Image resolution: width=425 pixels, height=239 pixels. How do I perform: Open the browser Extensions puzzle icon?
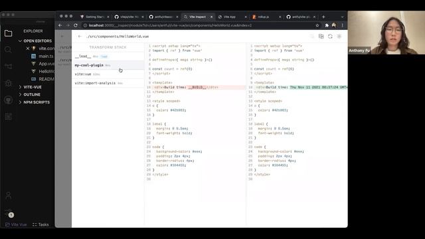pyautogui.click(x=327, y=25)
